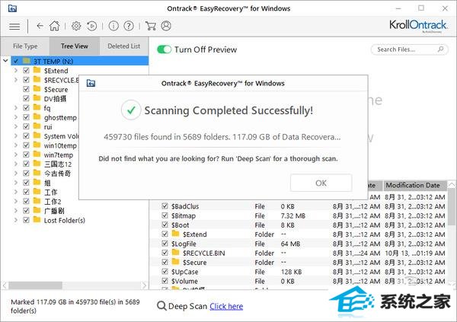Screen dimensions: 457x322
Task: Expand the win7temp tree node
Action: [16, 155]
